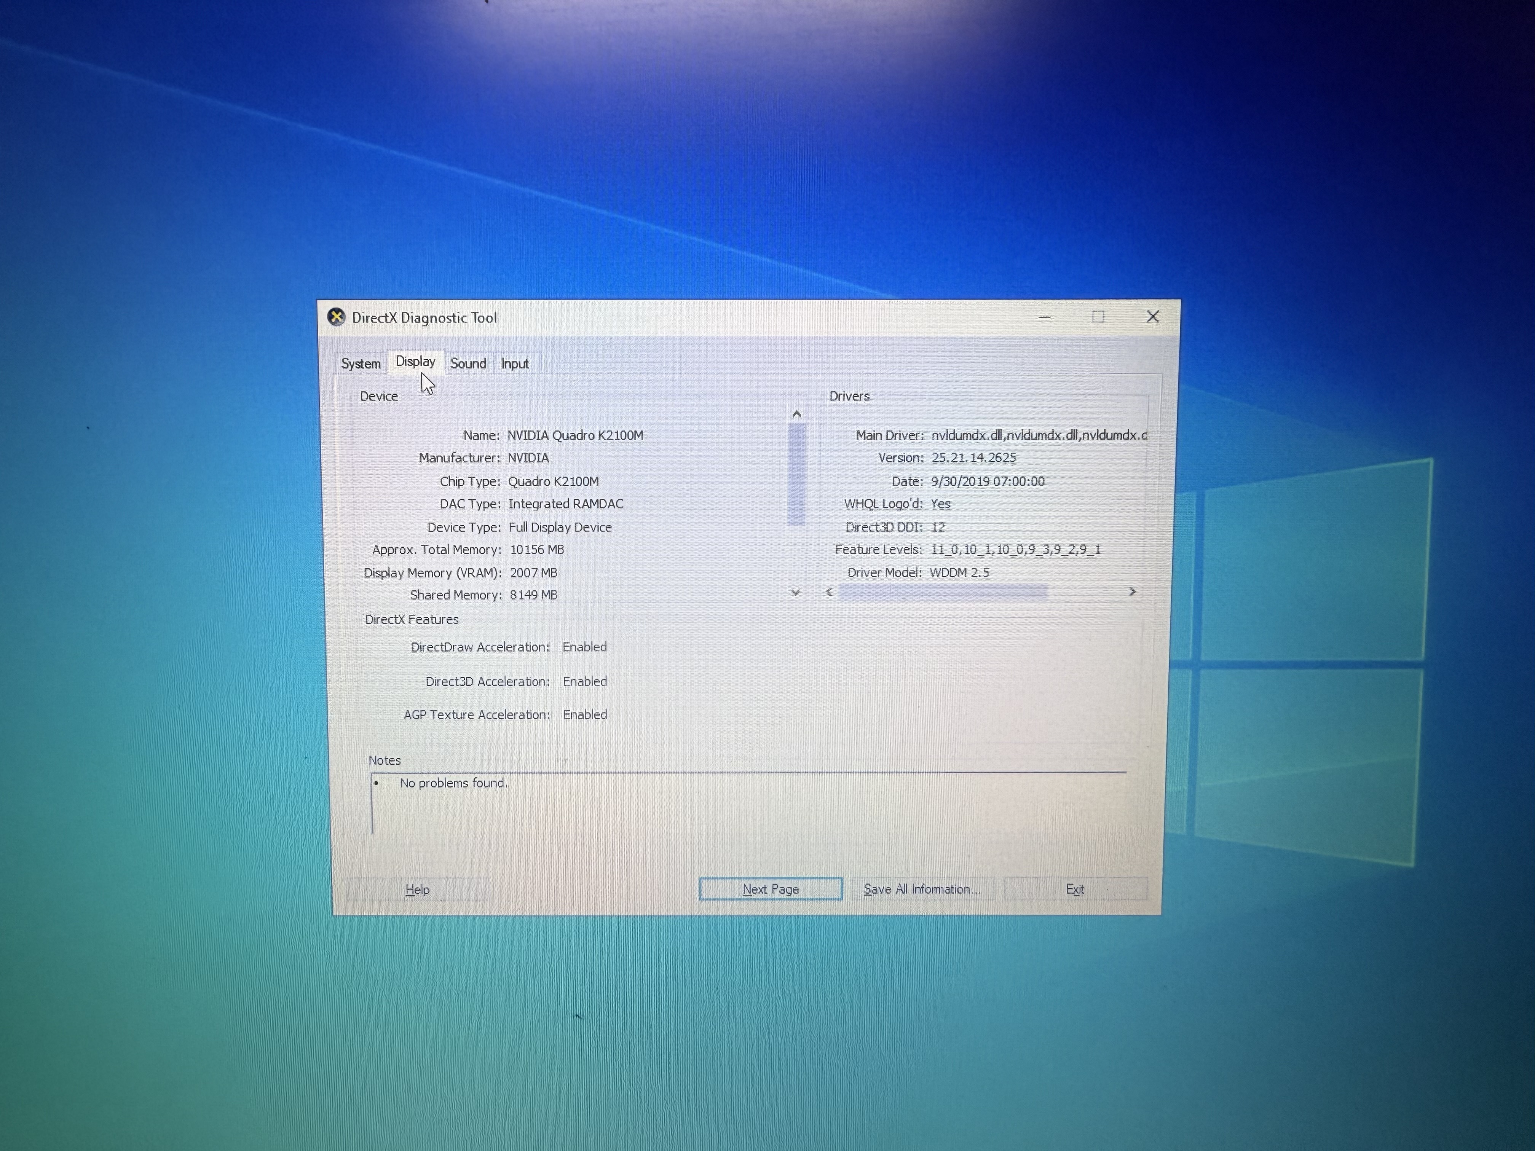Click the Notes box text No problems found
The height and width of the screenshot is (1151, 1535).
click(x=454, y=783)
